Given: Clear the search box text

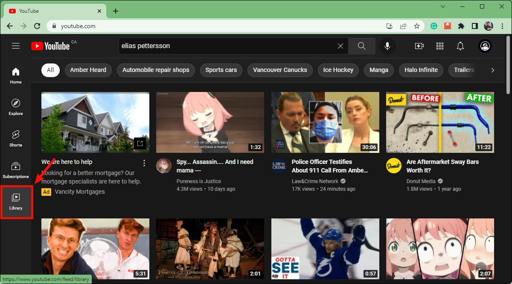Looking at the screenshot, I should tap(340, 46).
